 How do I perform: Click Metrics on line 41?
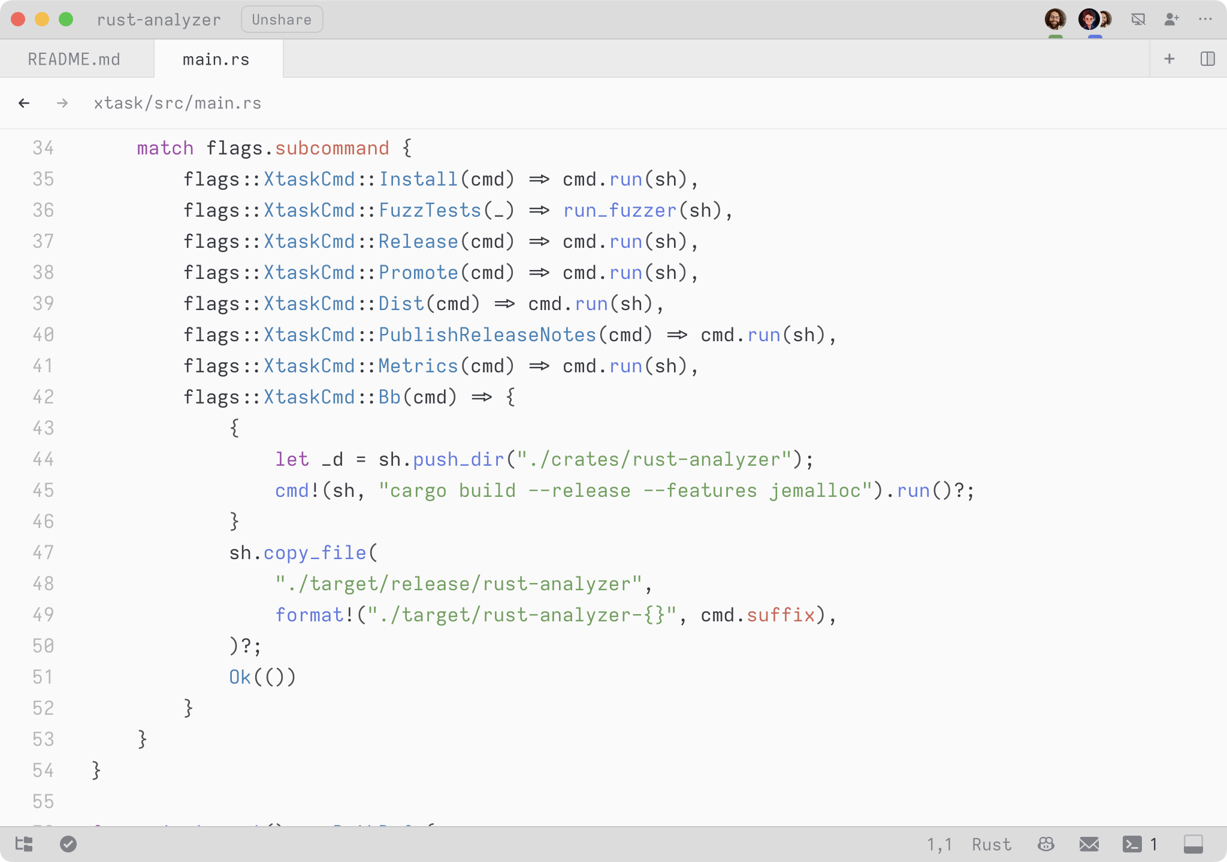pyautogui.click(x=418, y=366)
